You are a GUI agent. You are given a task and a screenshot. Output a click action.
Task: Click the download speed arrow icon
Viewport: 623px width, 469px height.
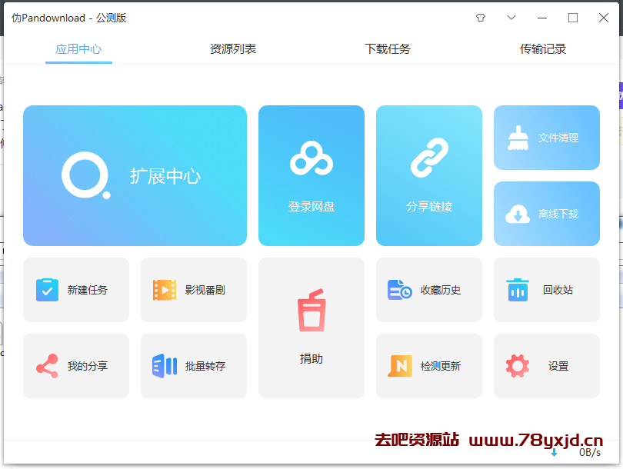pos(554,452)
